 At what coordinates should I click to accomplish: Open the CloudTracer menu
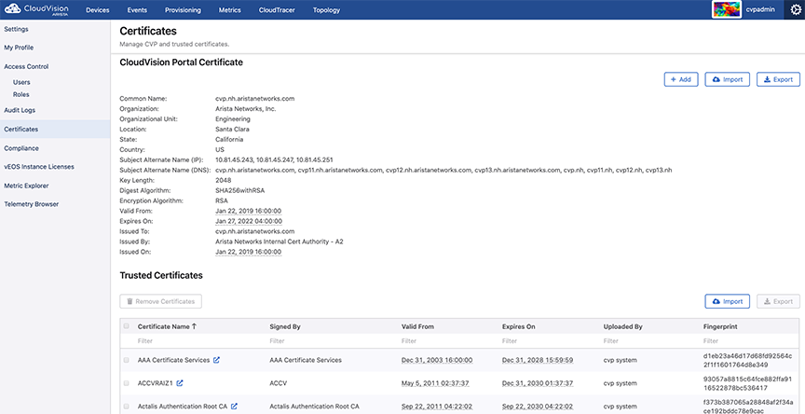(277, 10)
